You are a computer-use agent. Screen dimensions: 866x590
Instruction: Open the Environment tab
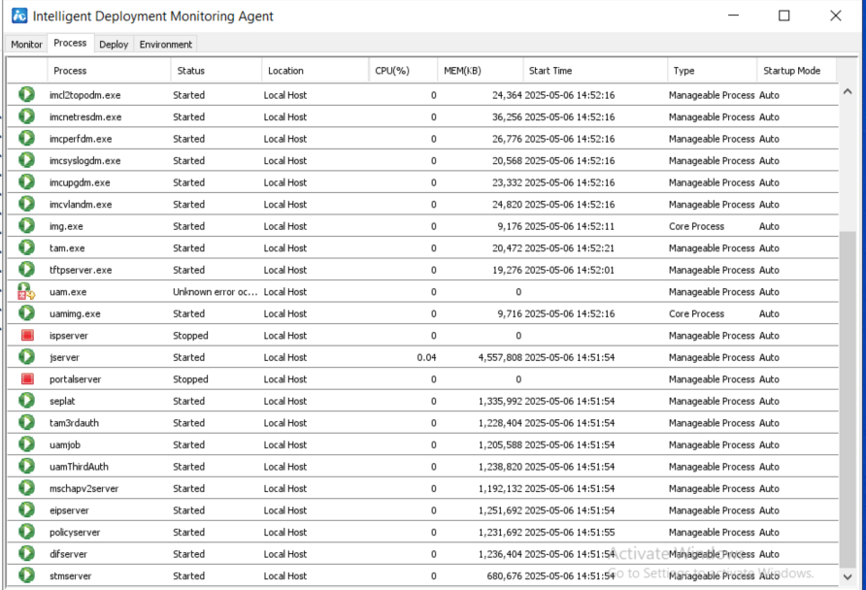[x=166, y=45]
